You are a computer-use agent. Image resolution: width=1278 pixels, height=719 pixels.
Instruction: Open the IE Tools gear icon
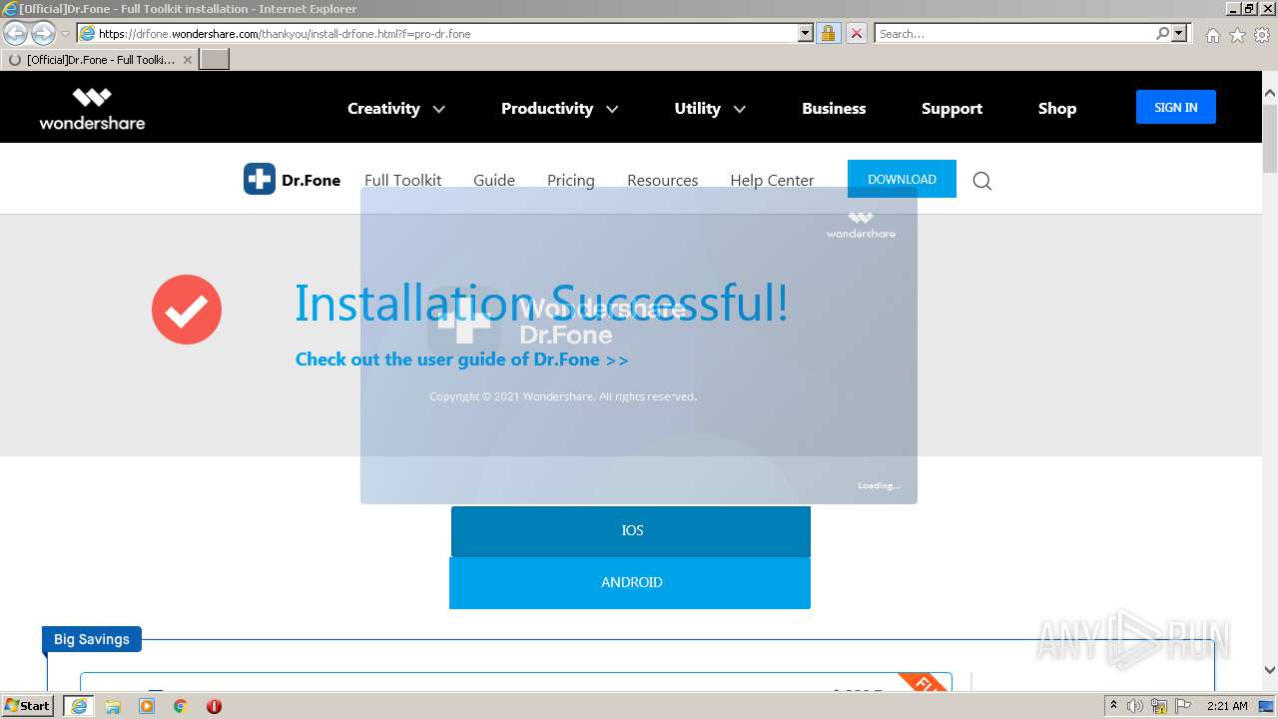pos(1262,35)
